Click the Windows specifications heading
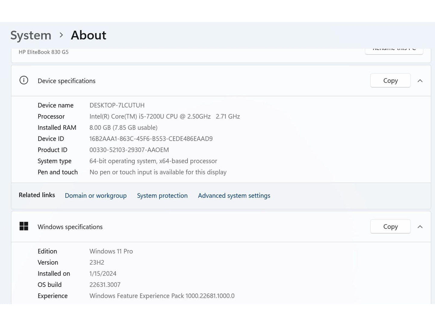This screenshot has width=435, height=326. pyautogui.click(x=70, y=227)
